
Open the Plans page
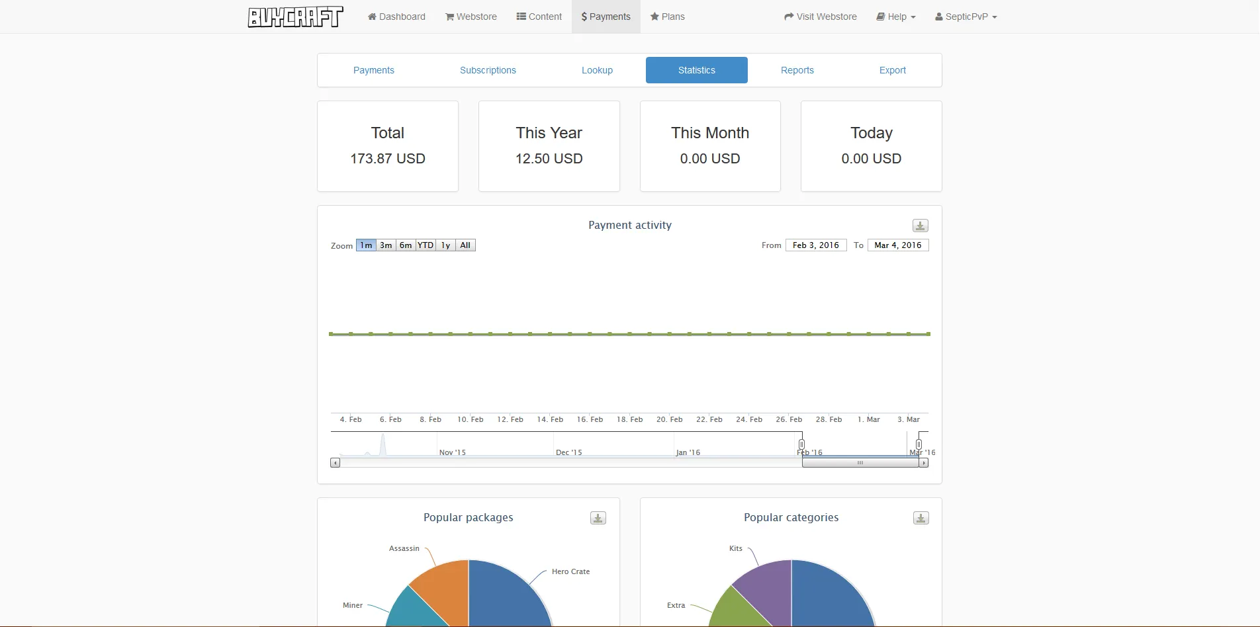pyautogui.click(x=668, y=17)
